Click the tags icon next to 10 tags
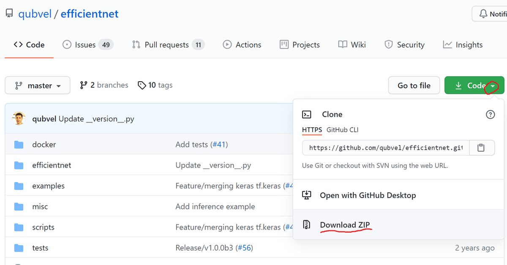This screenshot has width=507, height=265. pos(142,85)
